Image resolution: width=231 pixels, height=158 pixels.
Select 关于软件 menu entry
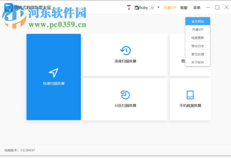pos(198,62)
